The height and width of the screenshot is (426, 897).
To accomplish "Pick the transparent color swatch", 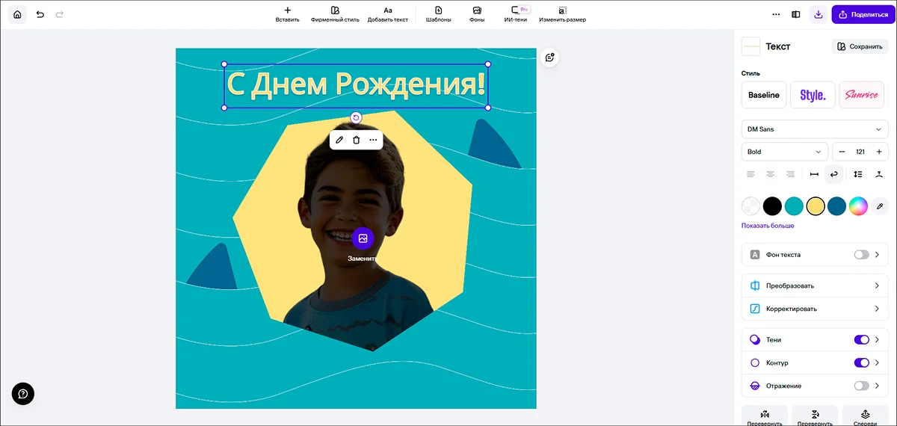I will point(750,206).
